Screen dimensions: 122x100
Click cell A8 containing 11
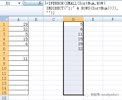(19, 58)
